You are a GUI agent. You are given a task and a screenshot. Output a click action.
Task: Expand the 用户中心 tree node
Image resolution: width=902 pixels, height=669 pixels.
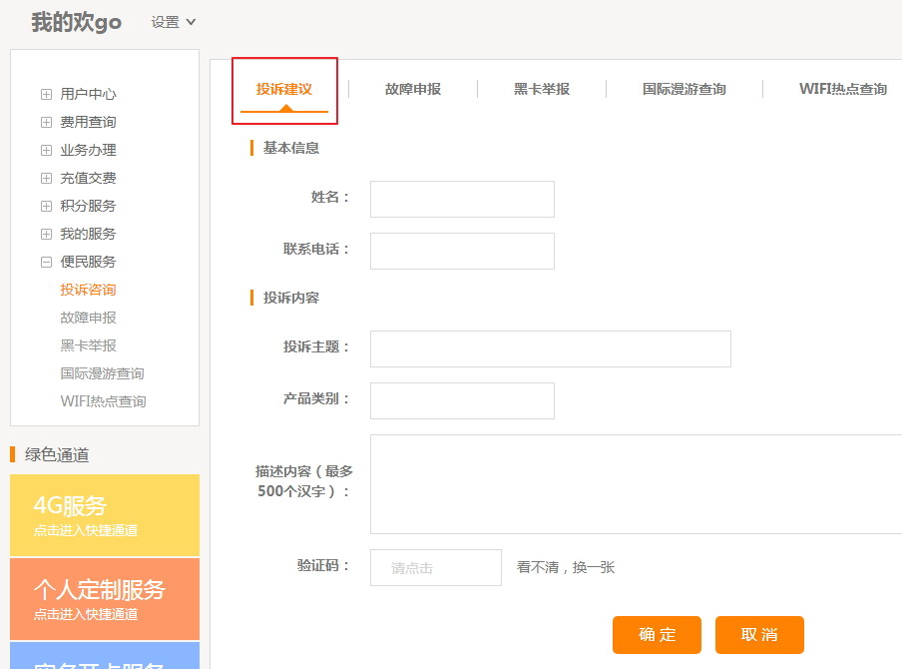[46, 94]
